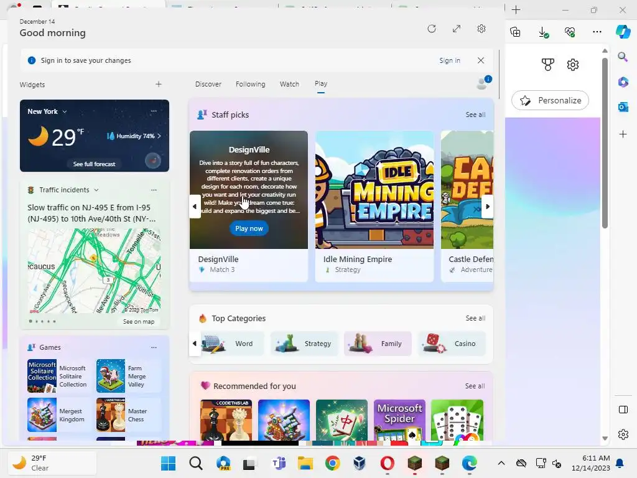Open new browser tab
The width and height of the screenshot is (637, 478).
point(516,10)
